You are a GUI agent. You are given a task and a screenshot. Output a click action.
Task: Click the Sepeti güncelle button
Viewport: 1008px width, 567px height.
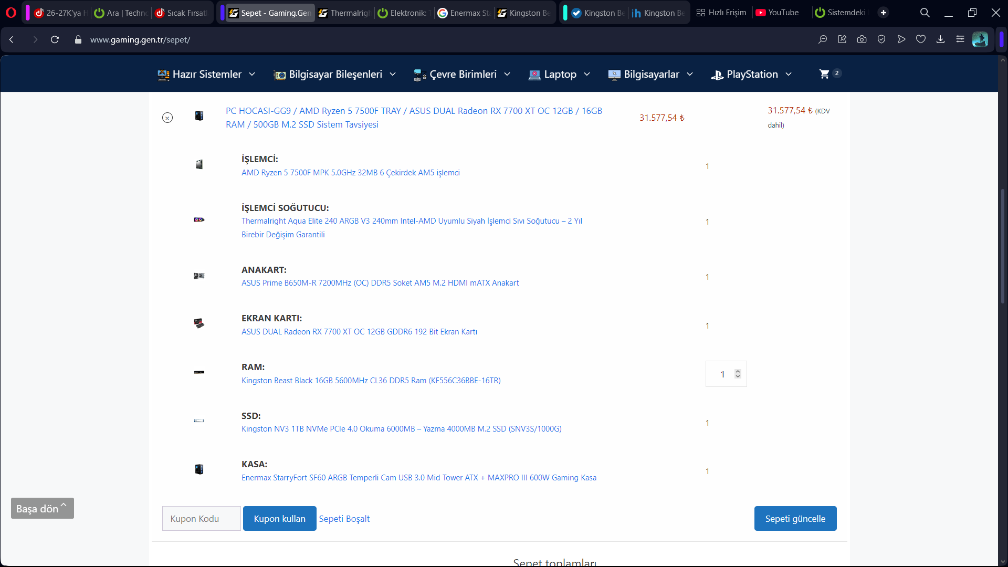(x=795, y=519)
